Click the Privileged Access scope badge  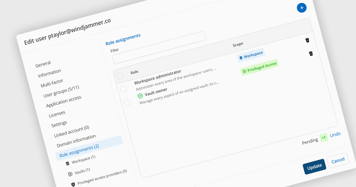[259, 67]
